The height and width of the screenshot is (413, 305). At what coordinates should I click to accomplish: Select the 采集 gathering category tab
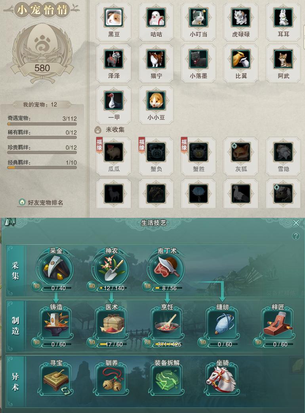[15, 270]
